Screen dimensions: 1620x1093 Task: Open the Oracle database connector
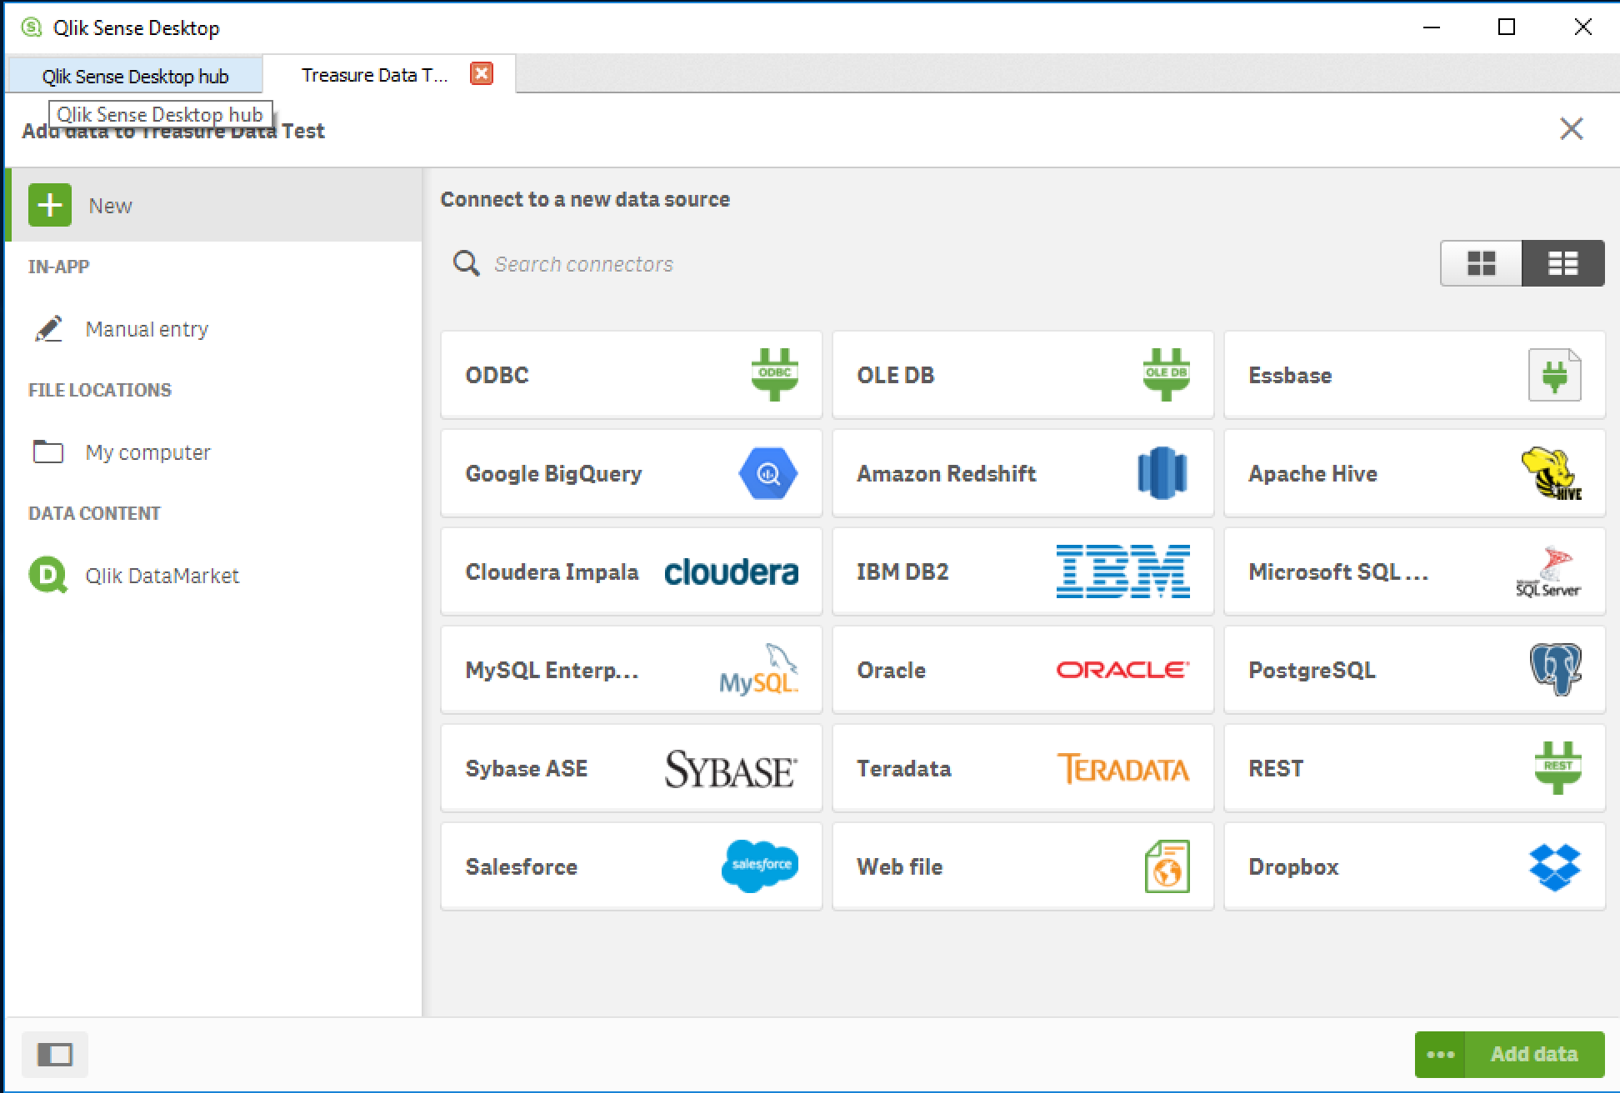(x=1022, y=669)
